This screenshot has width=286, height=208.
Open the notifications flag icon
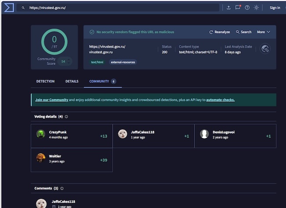point(238,7)
